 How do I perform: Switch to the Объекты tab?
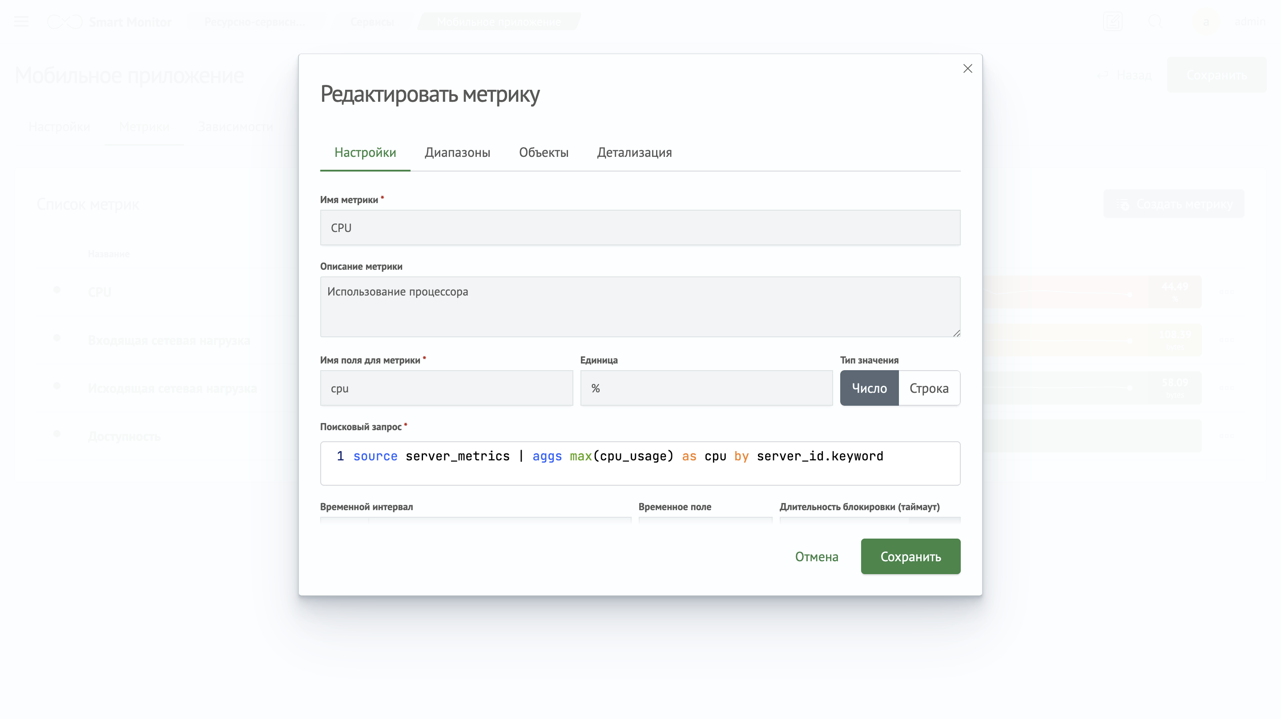(x=544, y=152)
